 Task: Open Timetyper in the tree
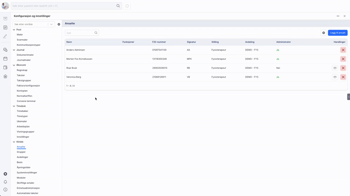tap(22, 116)
